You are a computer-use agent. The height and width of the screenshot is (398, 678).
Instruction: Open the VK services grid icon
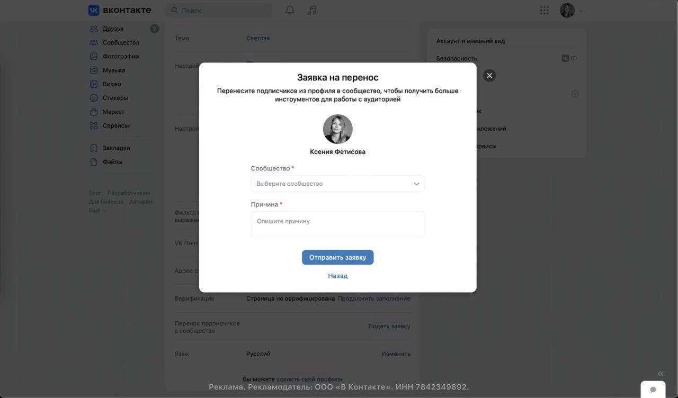tap(544, 10)
